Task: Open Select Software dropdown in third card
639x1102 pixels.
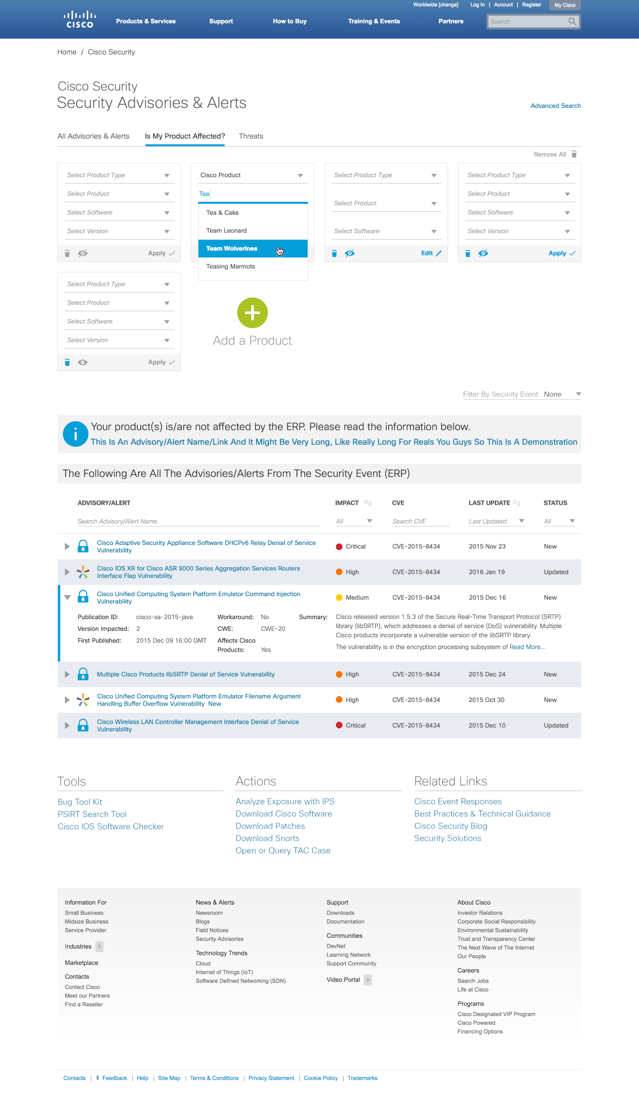Action: pos(386,231)
